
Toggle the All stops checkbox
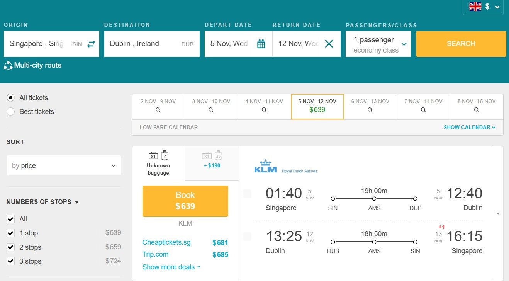click(x=11, y=219)
